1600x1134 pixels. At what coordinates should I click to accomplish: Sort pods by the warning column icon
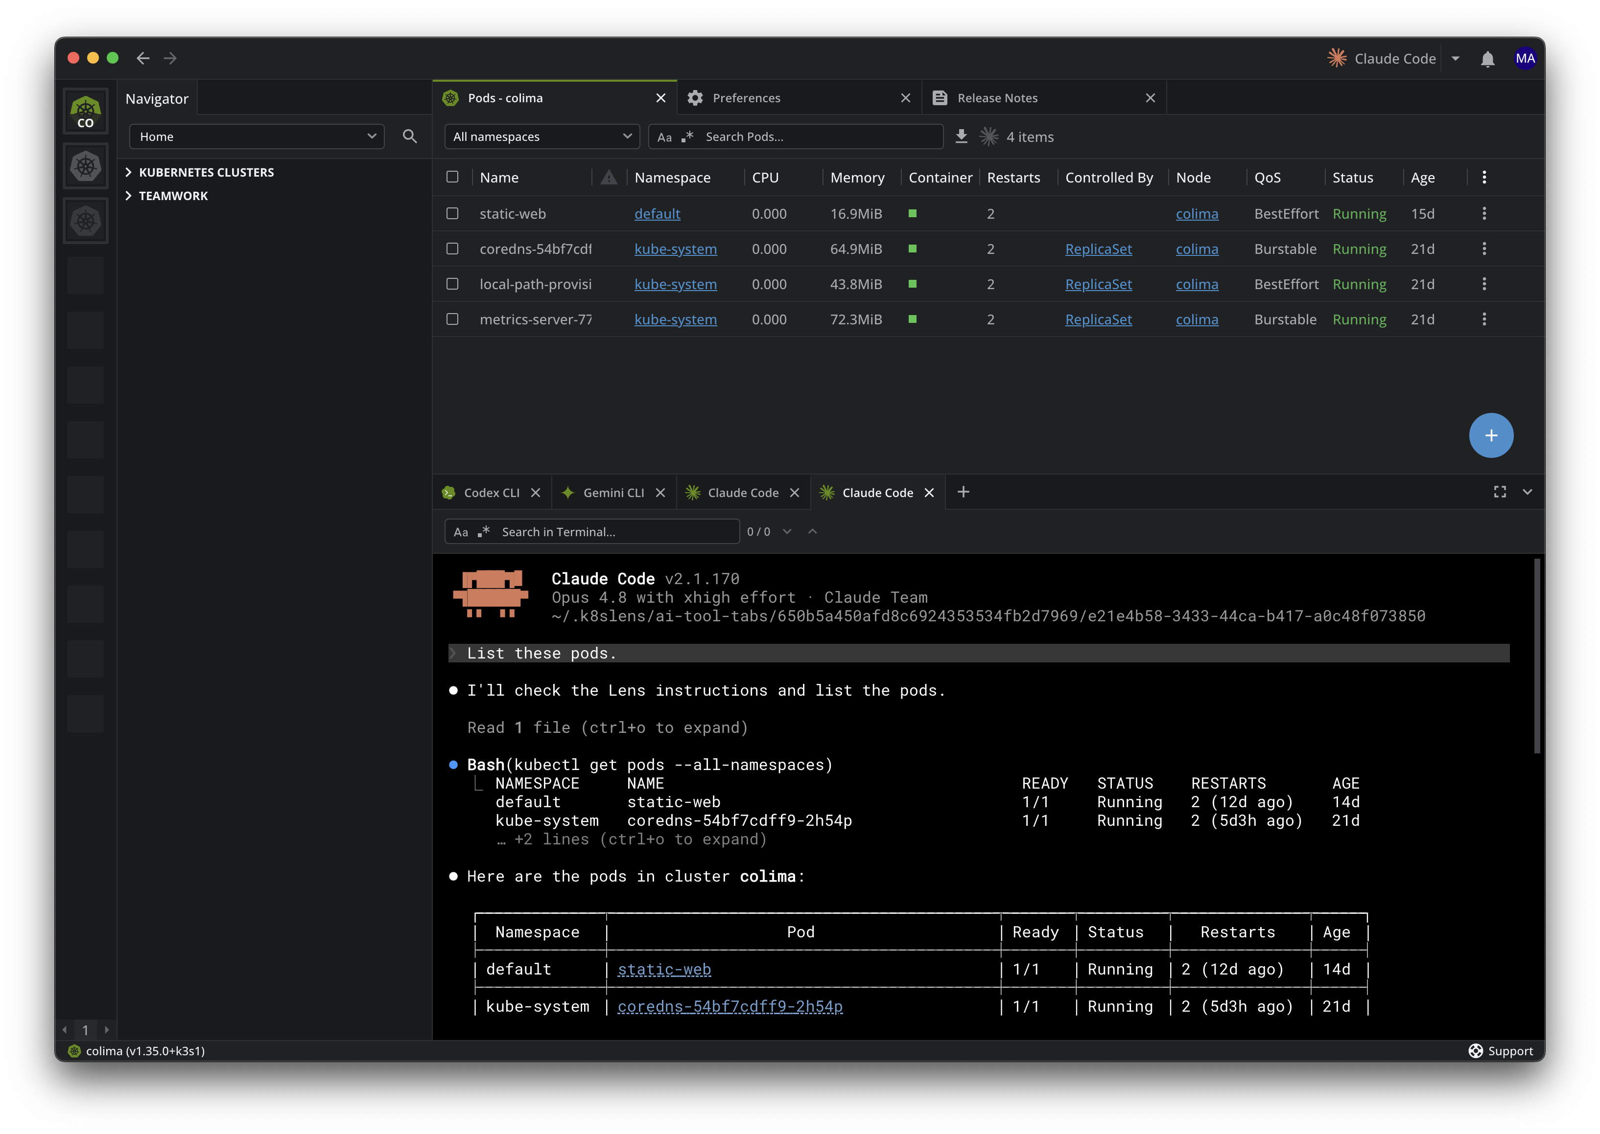tap(609, 178)
